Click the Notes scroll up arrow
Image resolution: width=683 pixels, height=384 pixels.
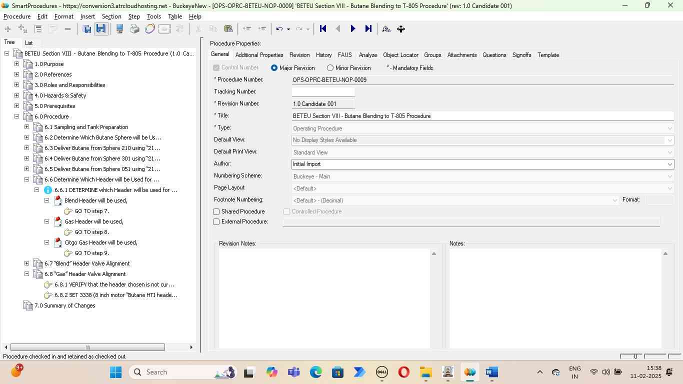(x=665, y=253)
